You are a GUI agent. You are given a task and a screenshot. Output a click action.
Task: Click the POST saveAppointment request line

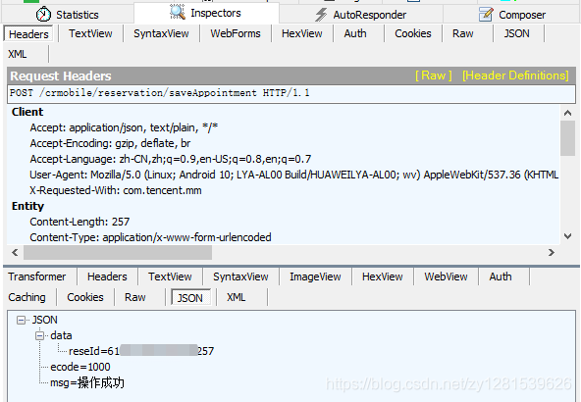point(291,93)
